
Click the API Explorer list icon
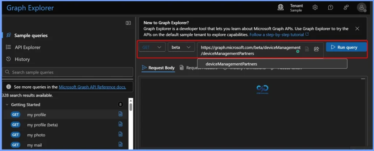[x=8, y=47]
